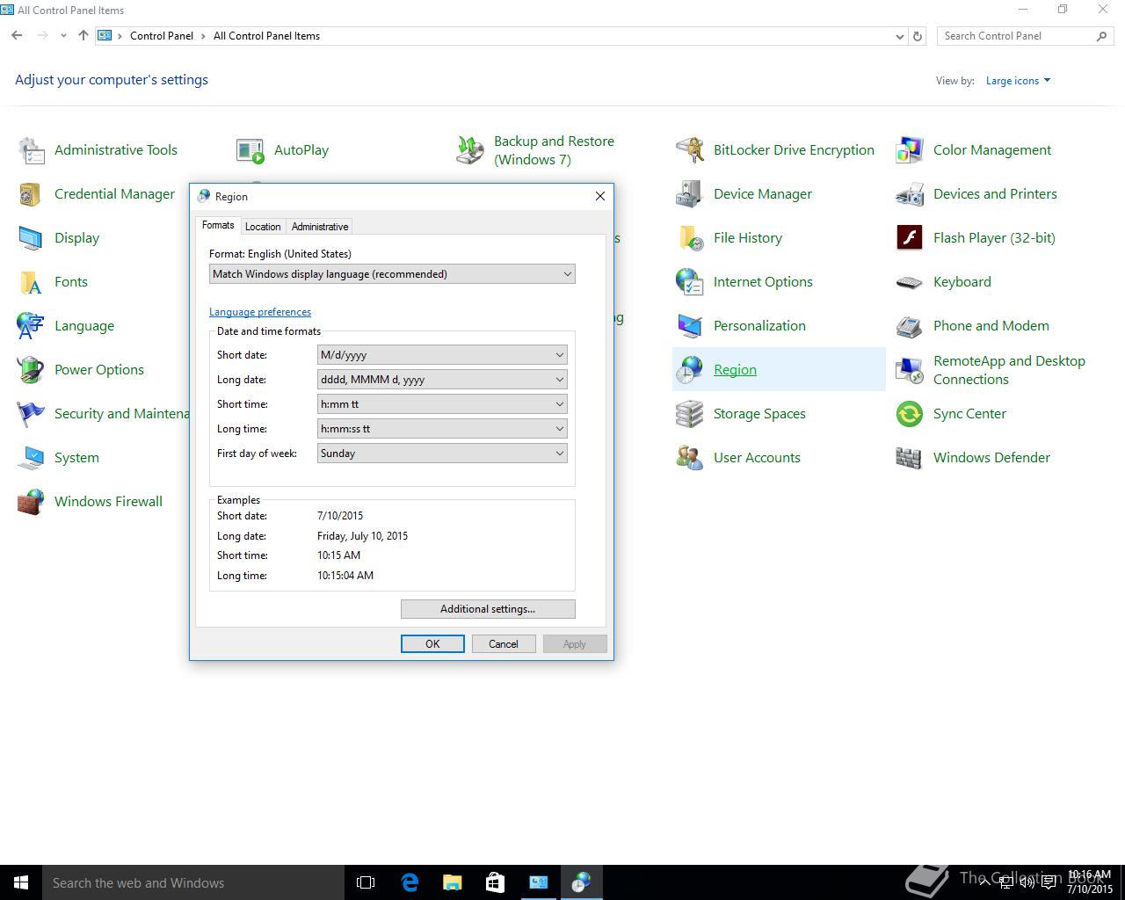1125x900 pixels.
Task: Open File Explorer from taskbar
Action: [x=452, y=882]
